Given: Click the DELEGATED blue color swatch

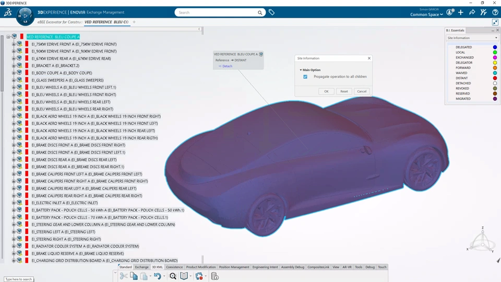Looking at the screenshot, I should coord(495,48).
